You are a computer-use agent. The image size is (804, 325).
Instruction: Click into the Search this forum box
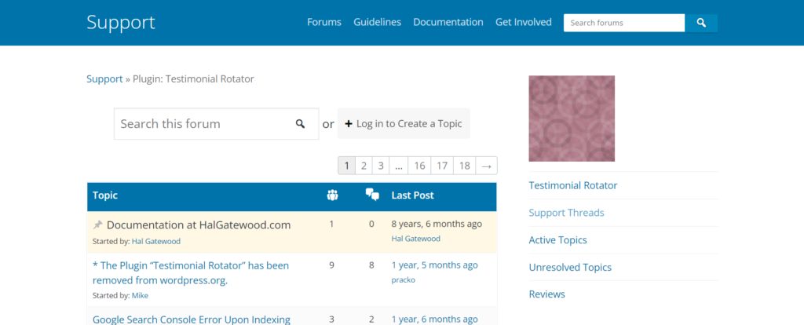(204, 124)
